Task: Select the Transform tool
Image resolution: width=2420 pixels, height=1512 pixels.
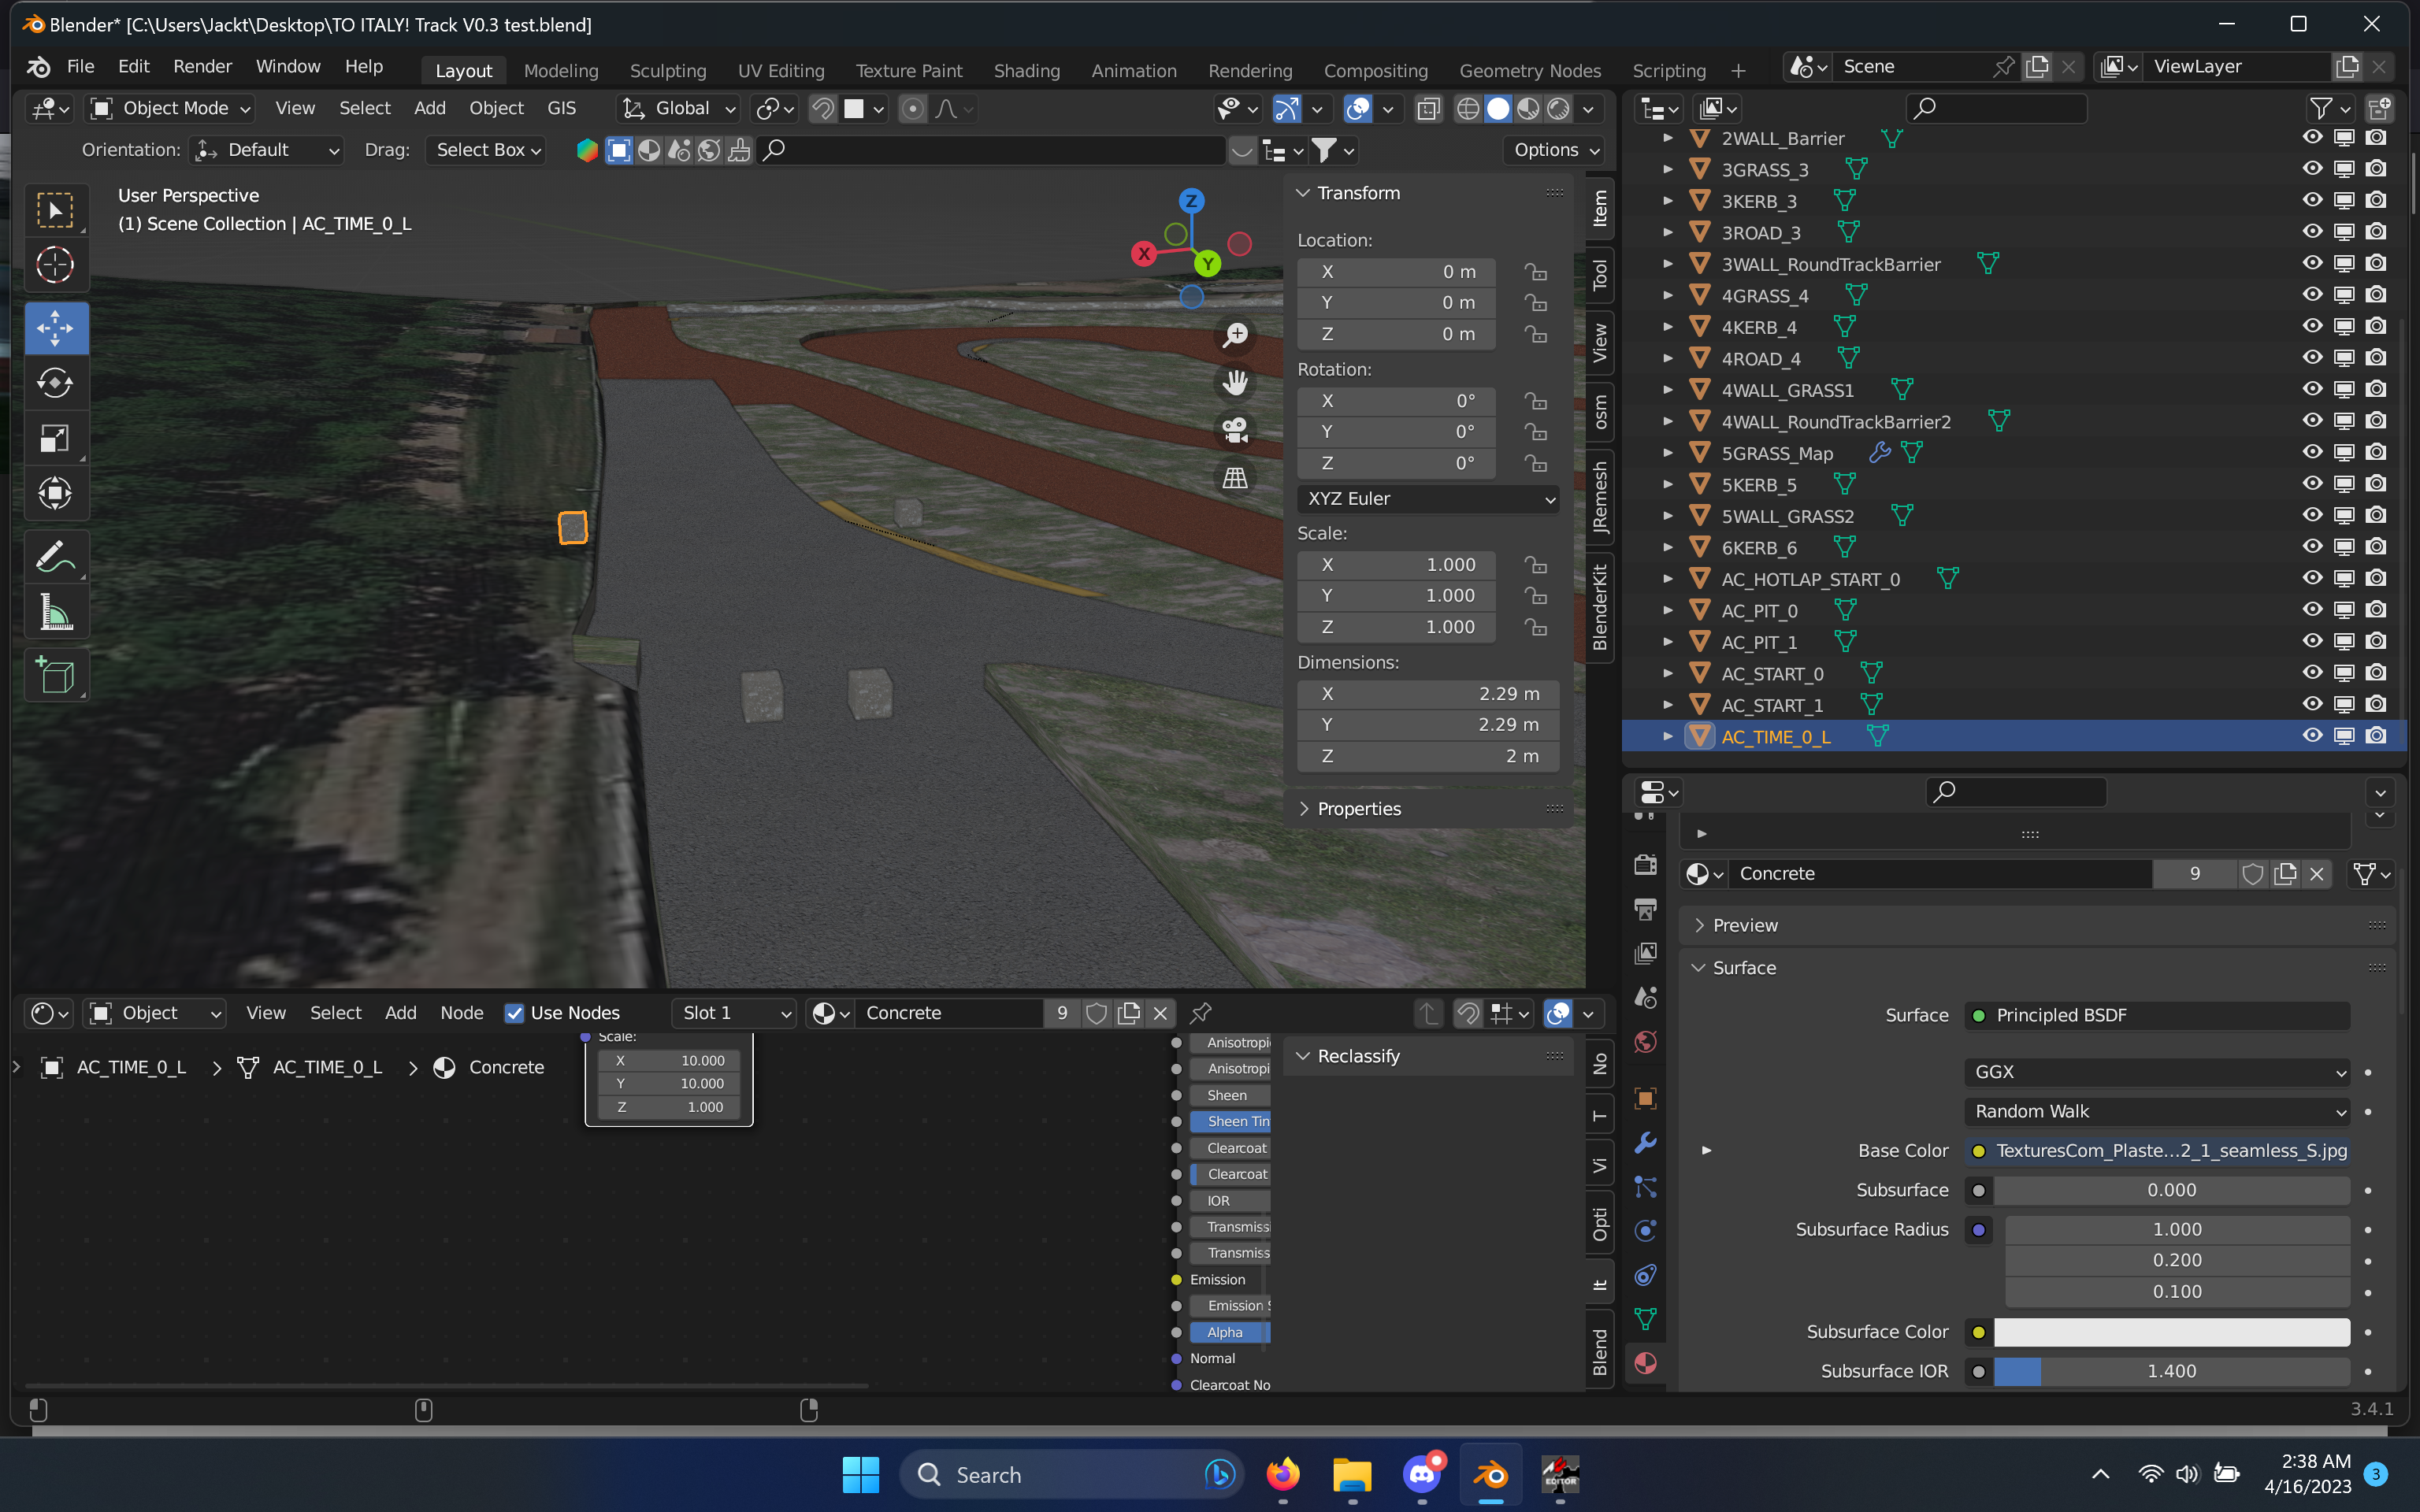Action: pyautogui.click(x=55, y=493)
